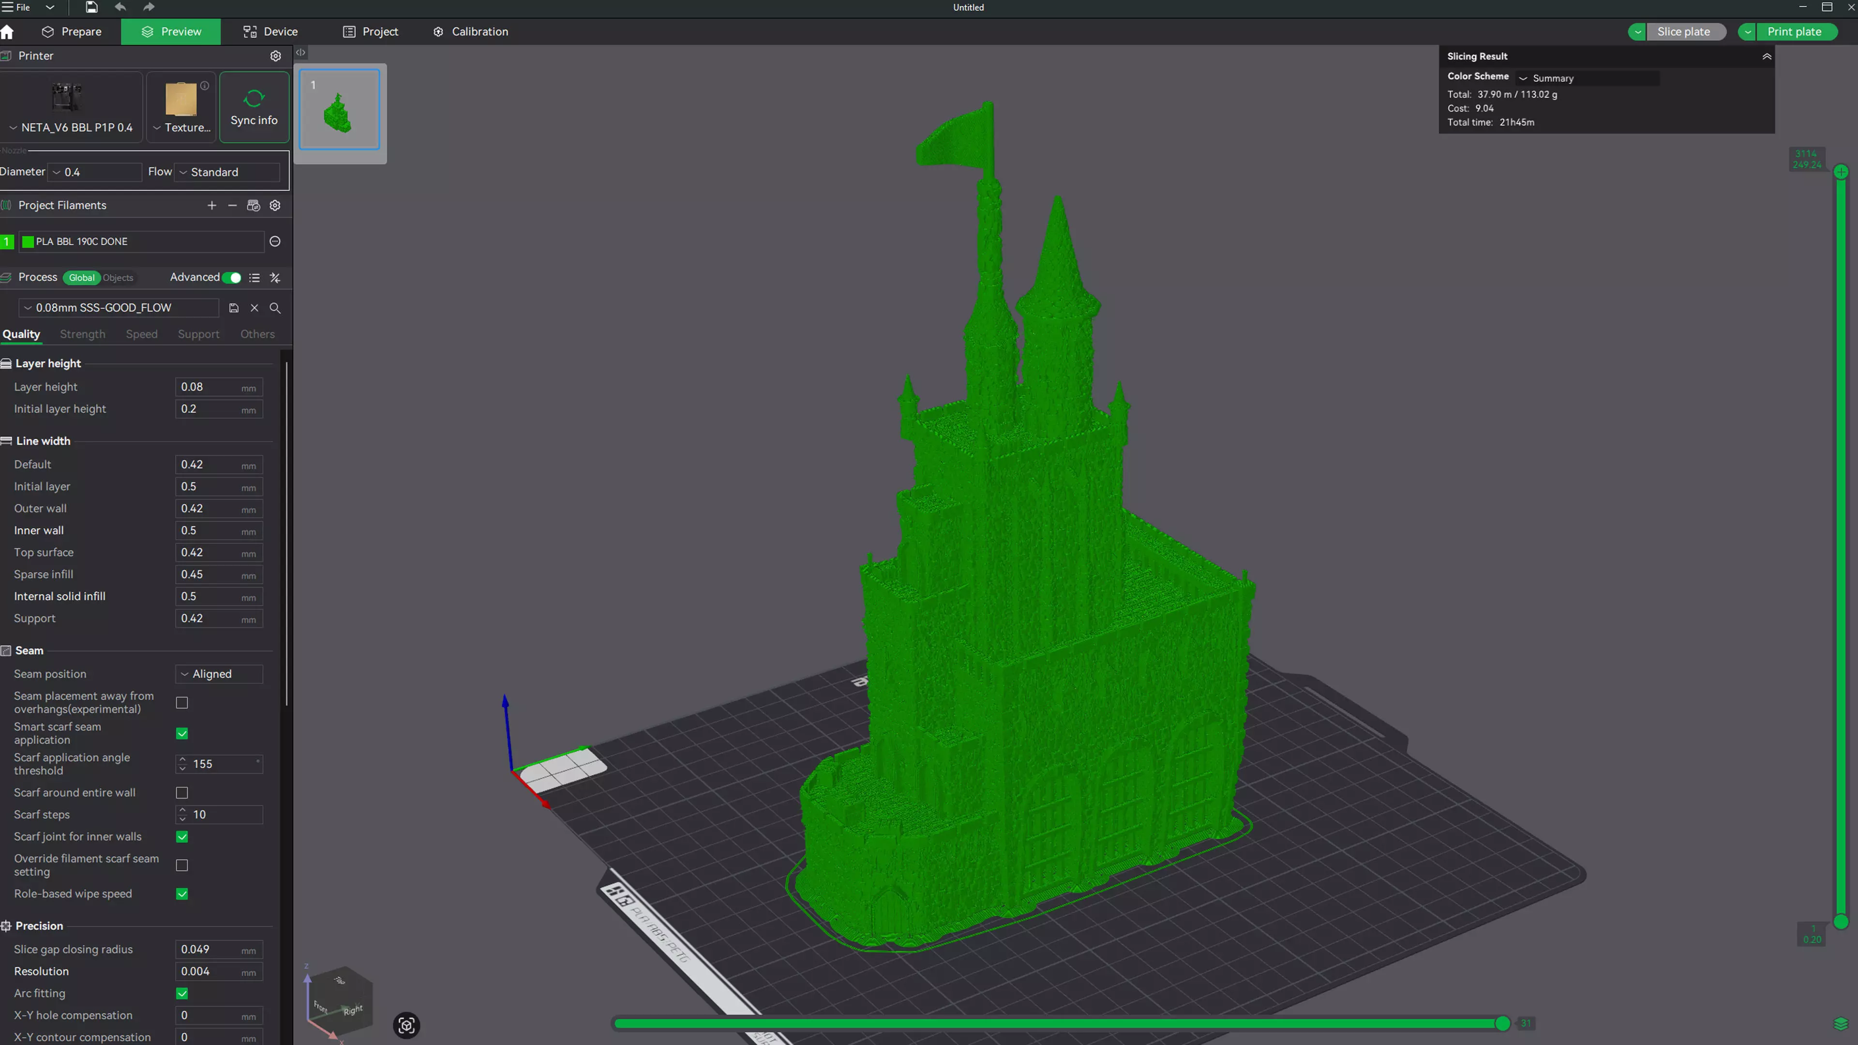Remove a project filament with minus

(x=232, y=206)
